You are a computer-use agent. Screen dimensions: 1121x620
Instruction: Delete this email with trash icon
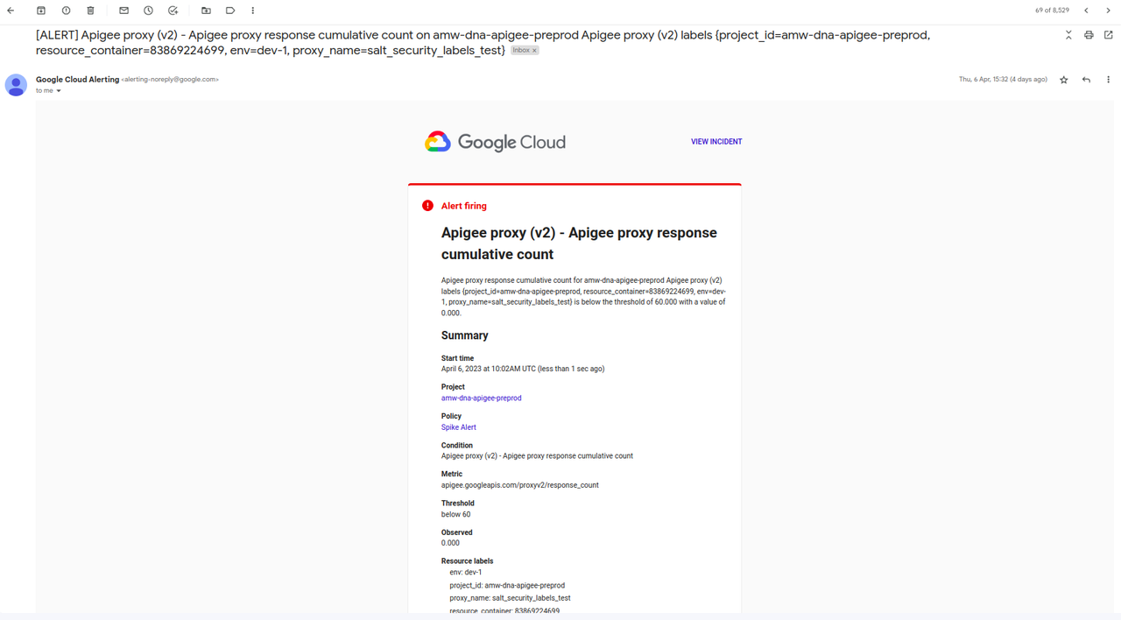pyautogui.click(x=90, y=11)
